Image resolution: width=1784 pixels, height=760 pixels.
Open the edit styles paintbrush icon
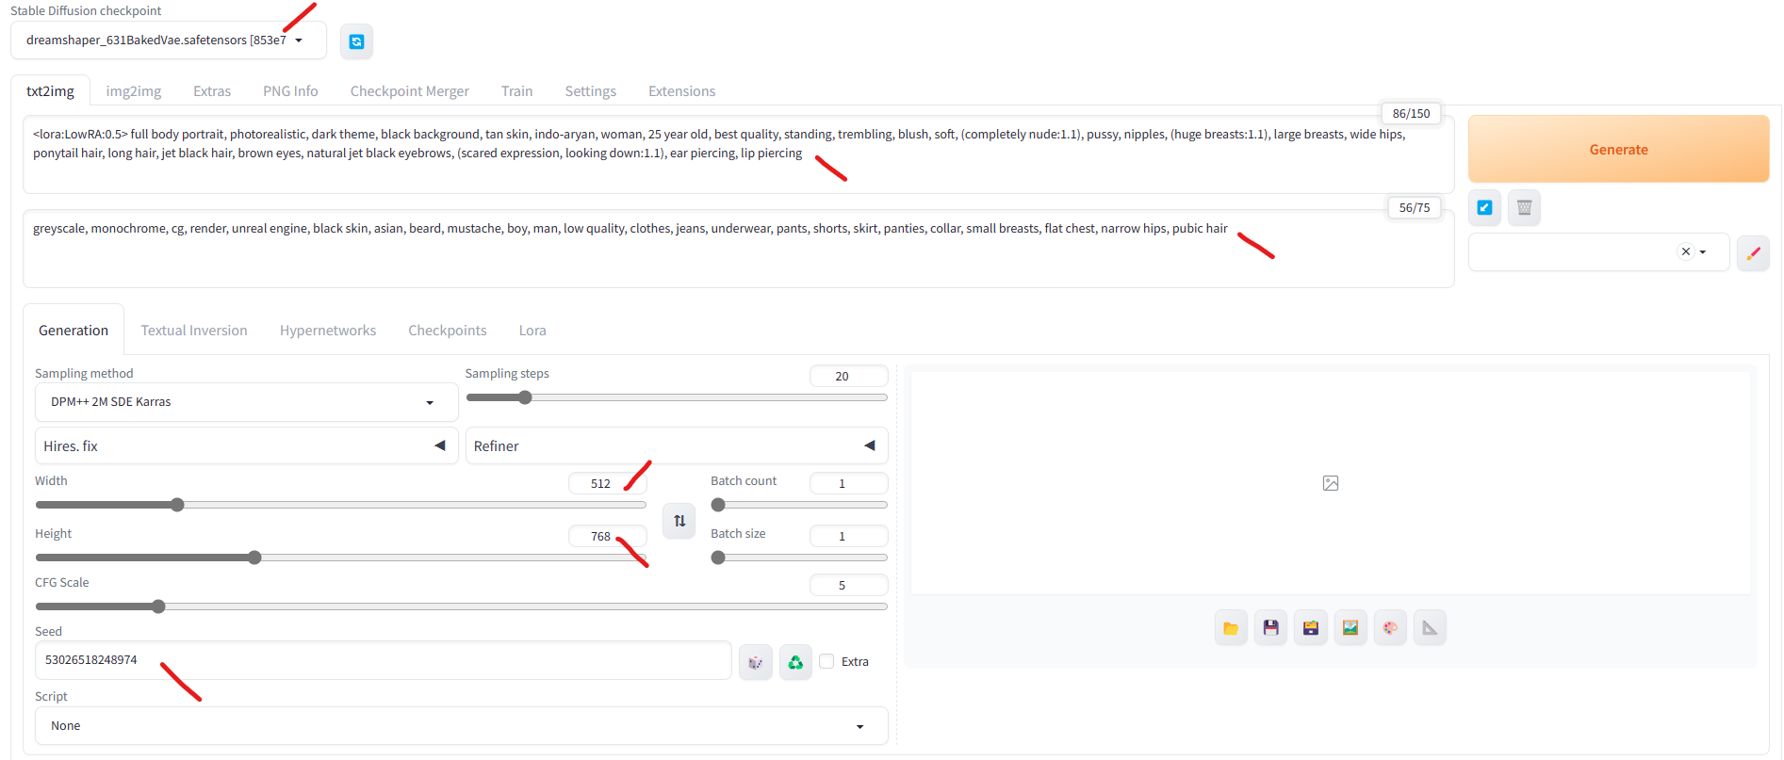coord(1753,252)
